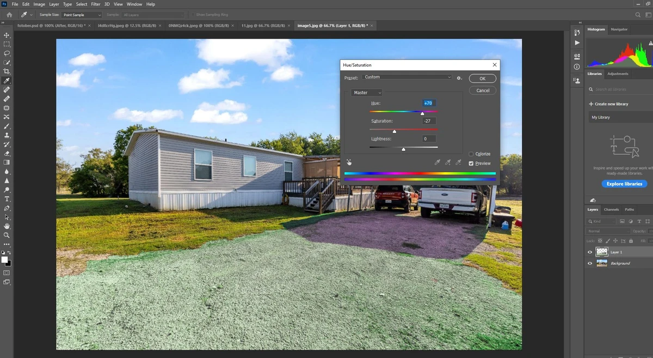The width and height of the screenshot is (653, 358).
Task: Open the Sample Size dropdown
Action: [x=82, y=15]
